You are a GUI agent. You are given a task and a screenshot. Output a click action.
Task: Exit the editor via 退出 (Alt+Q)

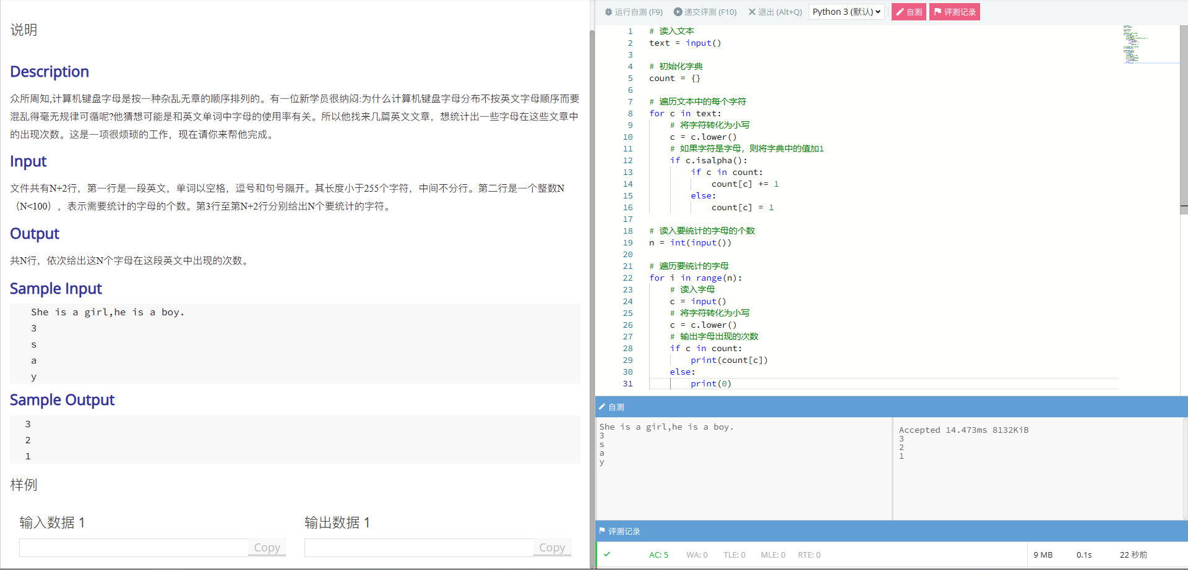775,12
